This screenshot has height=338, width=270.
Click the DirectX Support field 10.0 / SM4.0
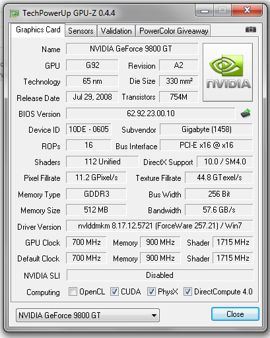(225, 162)
